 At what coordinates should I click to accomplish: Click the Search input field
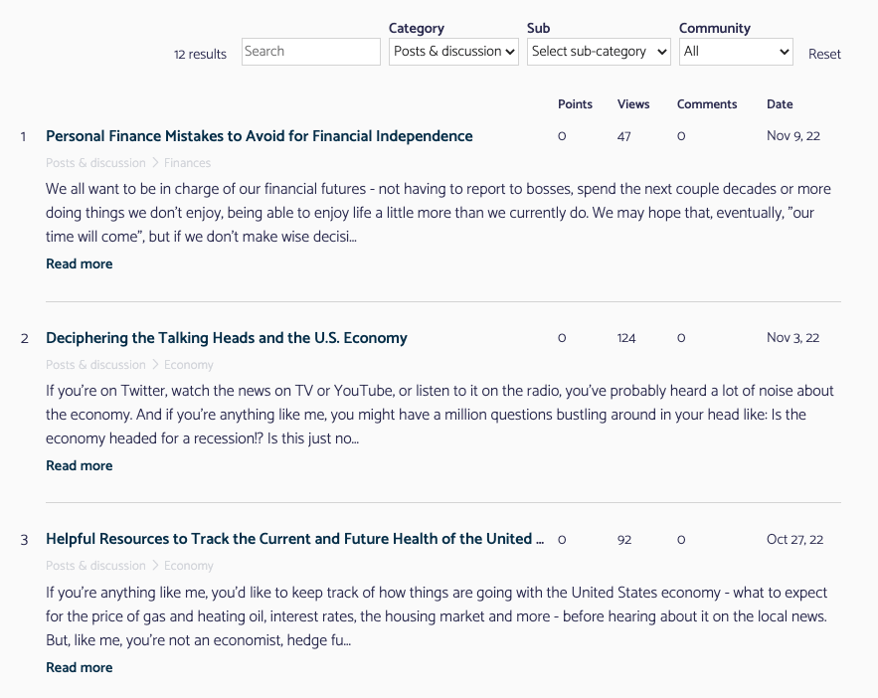click(310, 52)
